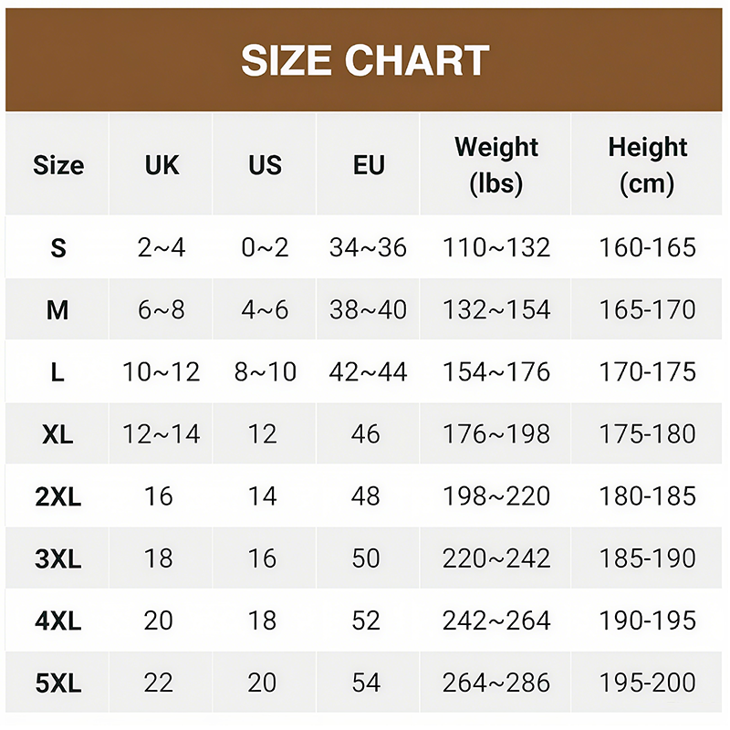Select the 220~242 weight cell
Image resolution: width=730 pixels, height=730 pixels.
496,558
